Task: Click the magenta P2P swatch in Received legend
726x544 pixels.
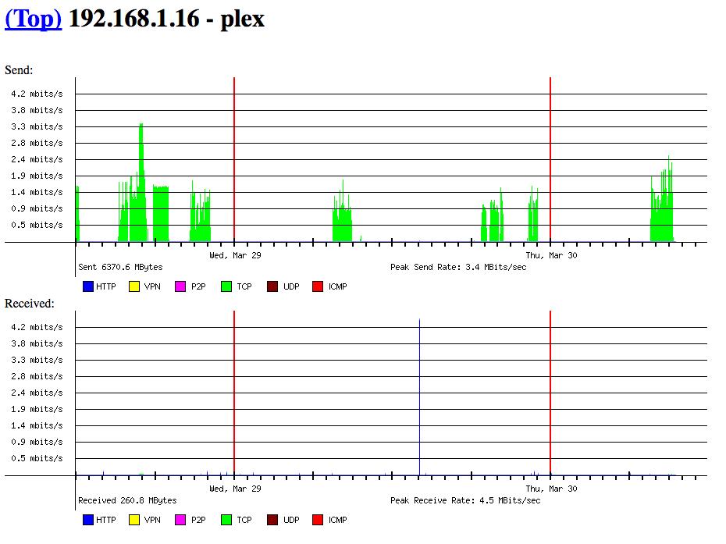Action: coord(180,520)
